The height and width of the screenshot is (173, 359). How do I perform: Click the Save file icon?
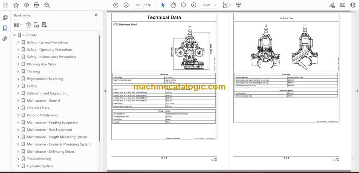point(6,5)
